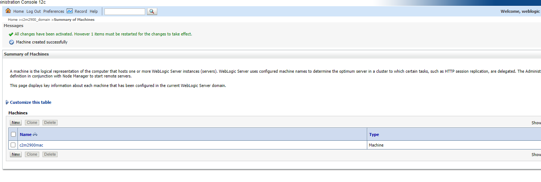Click the Record chart icon
This screenshot has height=182, width=541.
(70, 11)
